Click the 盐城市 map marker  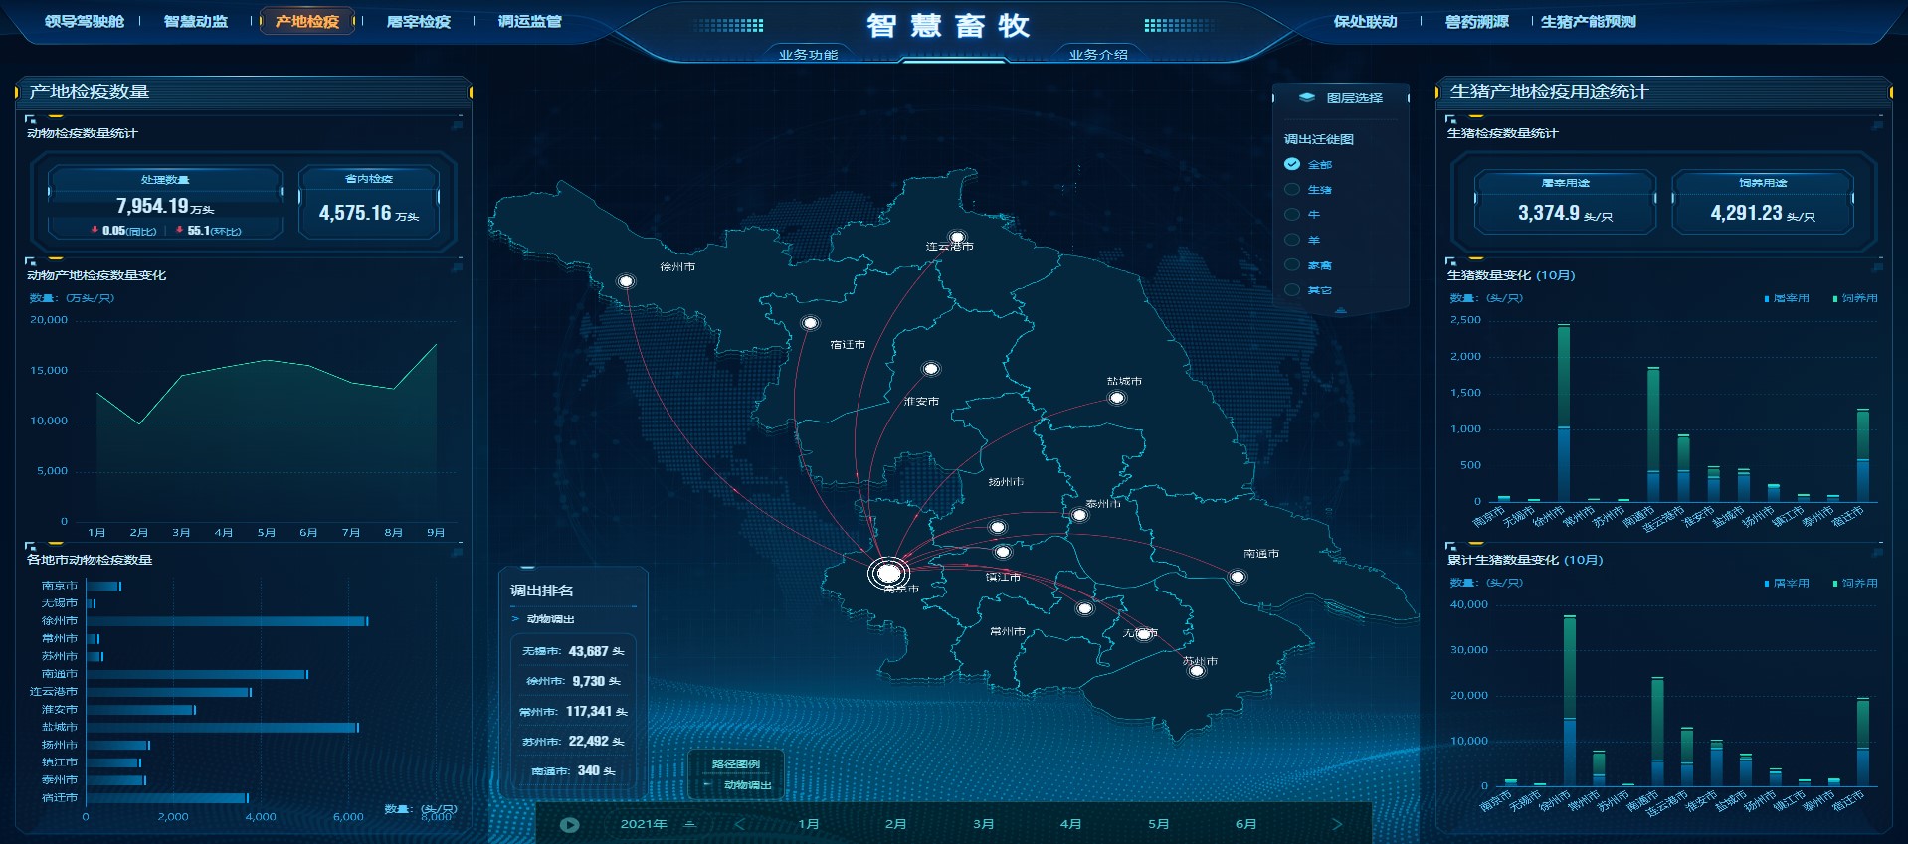click(x=1117, y=398)
